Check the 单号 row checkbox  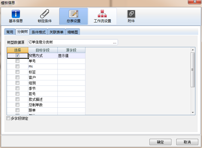click(18, 61)
